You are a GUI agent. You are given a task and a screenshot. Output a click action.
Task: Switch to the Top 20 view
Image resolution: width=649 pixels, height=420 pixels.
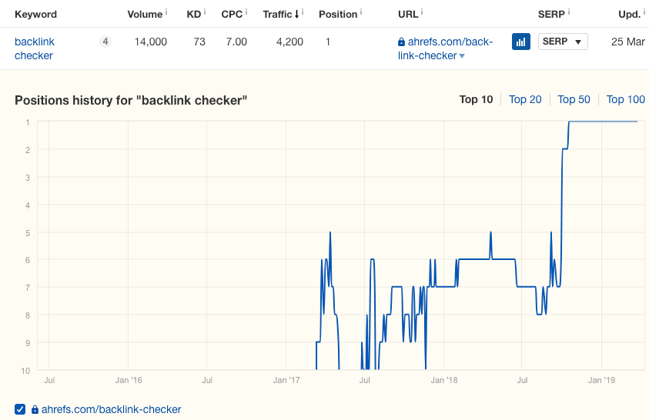pyautogui.click(x=525, y=99)
